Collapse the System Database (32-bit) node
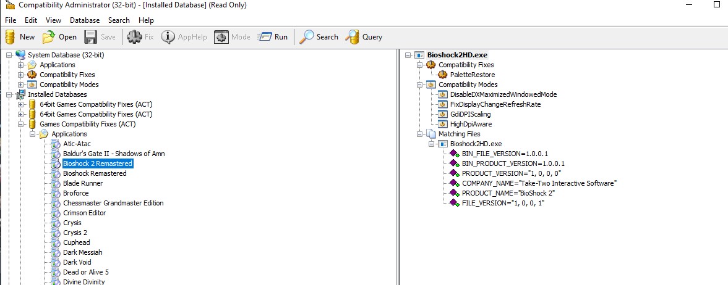Viewport: 728px width, 285px height. pyautogui.click(x=9, y=55)
